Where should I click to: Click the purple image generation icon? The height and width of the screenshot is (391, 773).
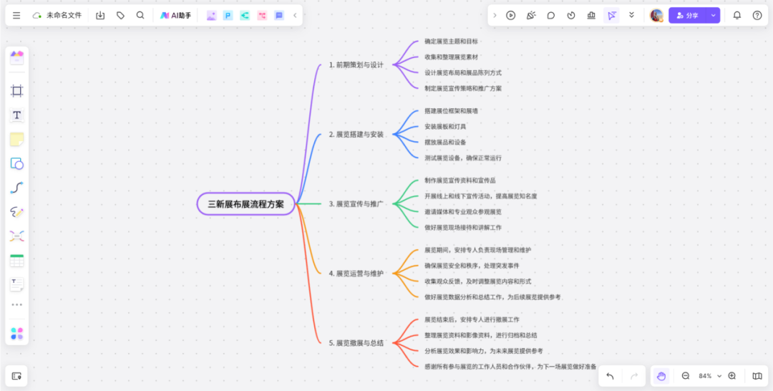click(x=211, y=16)
